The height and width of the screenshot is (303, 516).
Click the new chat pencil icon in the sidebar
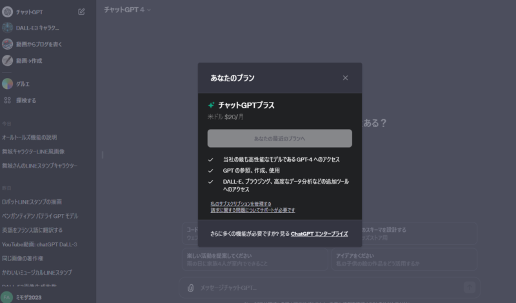click(81, 12)
